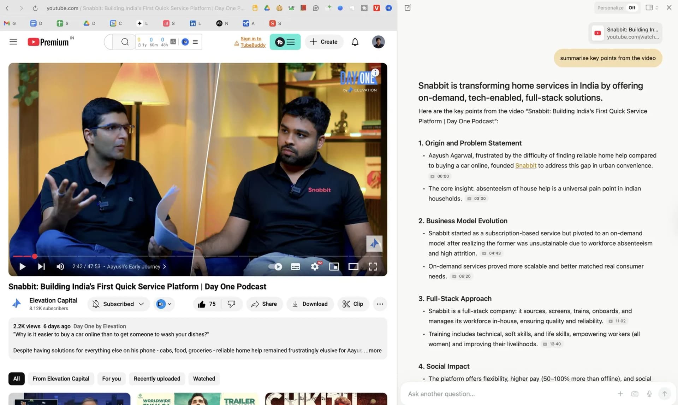Image resolution: width=678 pixels, height=405 pixels.
Task: Add attachment with plus icon in assistant
Action: pos(620,394)
